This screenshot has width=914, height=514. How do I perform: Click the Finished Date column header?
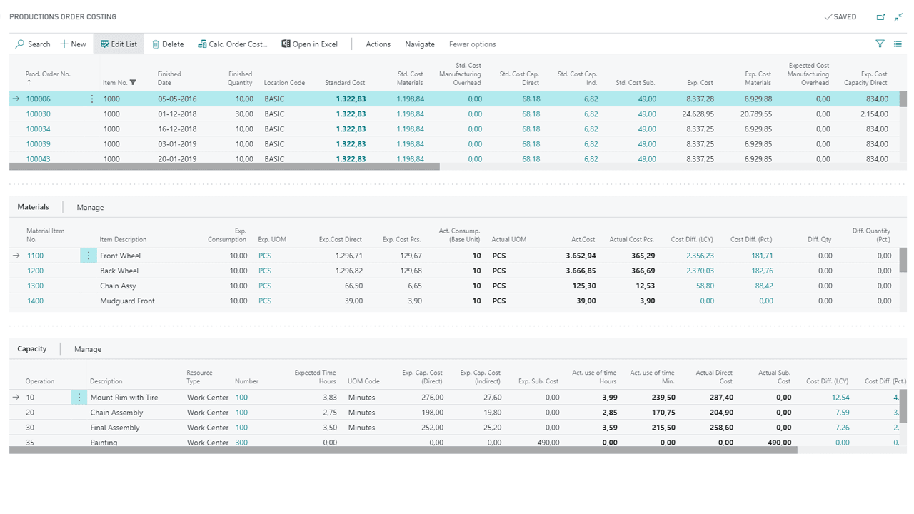[x=169, y=78]
